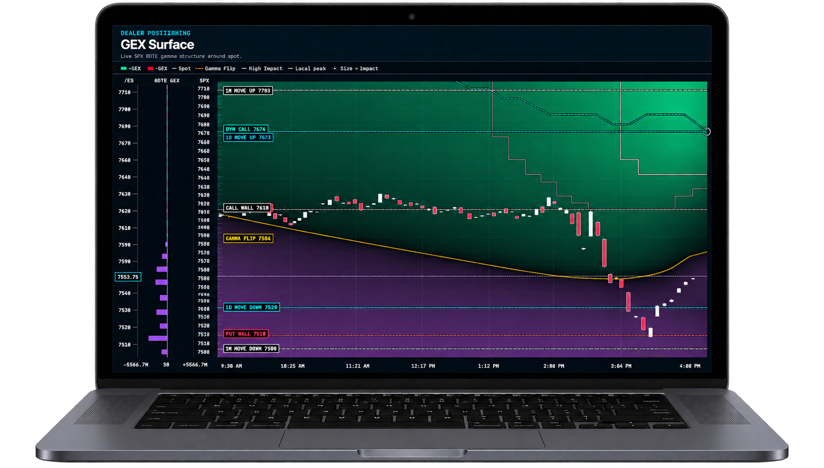Viewport: 824px width, 468px height.
Task: Select the GAMMA FLIP 7584 label
Action: (248, 238)
